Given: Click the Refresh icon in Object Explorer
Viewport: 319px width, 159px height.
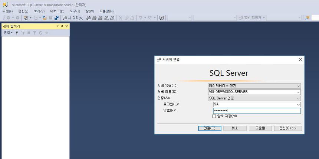Looking at the screenshot, I should (x=40, y=33).
